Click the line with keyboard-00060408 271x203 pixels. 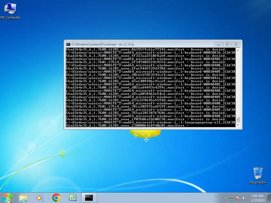pyautogui.click(x=151, y=116)
